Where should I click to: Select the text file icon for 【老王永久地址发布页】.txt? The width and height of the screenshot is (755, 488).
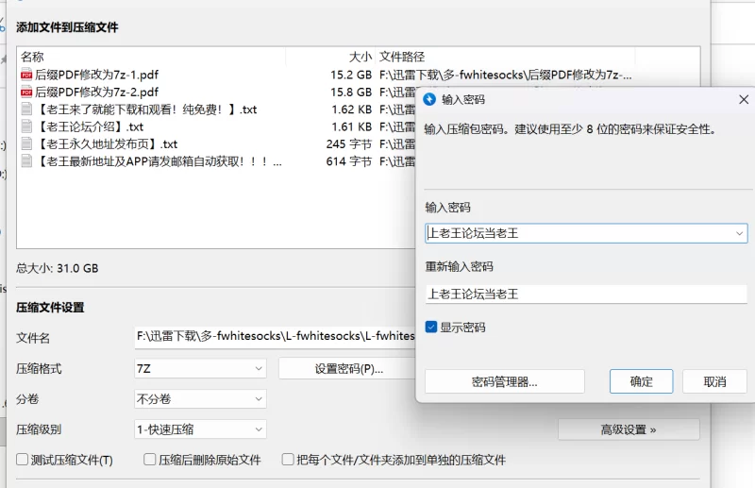tap(26, 144)
